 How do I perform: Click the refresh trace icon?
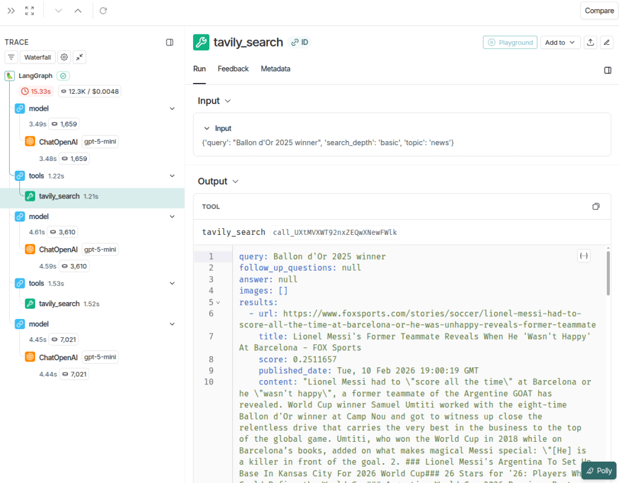103,11
